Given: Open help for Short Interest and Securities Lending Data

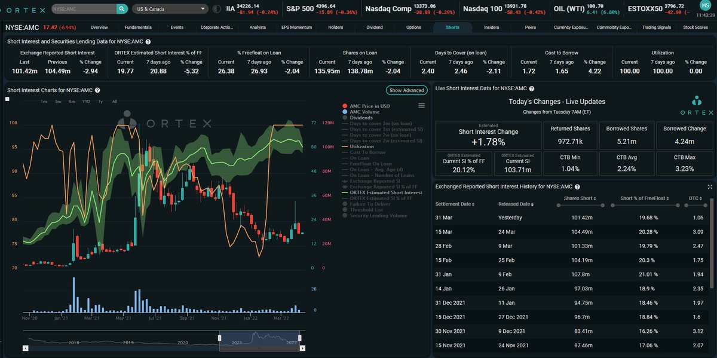Looking at the screenshot, I should pos(148,42).
